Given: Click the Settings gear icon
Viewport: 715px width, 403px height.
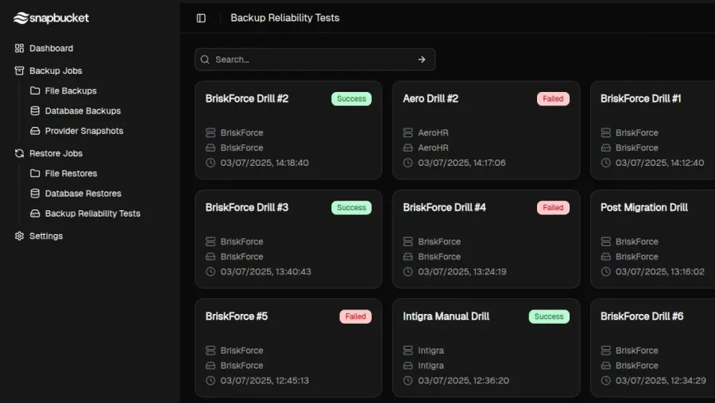Looking at the screenshot, I should point(19,236).
